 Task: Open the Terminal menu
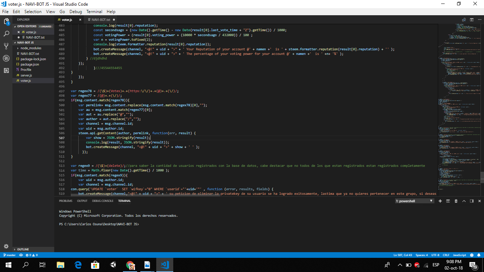pyautogui.click(x=94, y=12)
